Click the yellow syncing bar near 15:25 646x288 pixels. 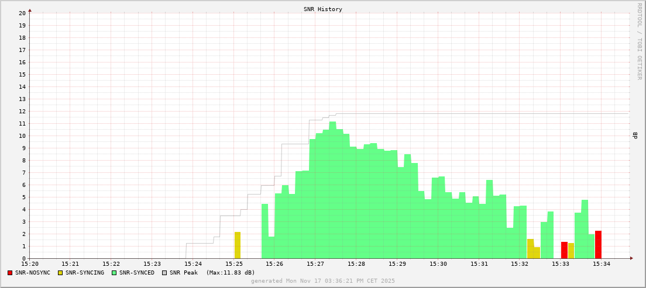coord(238,245)
